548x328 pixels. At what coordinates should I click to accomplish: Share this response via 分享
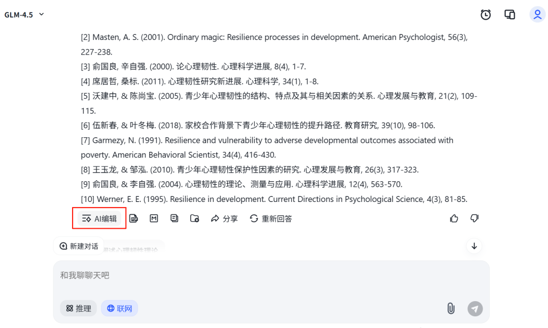pyautogui.click(x=224, y=219)
